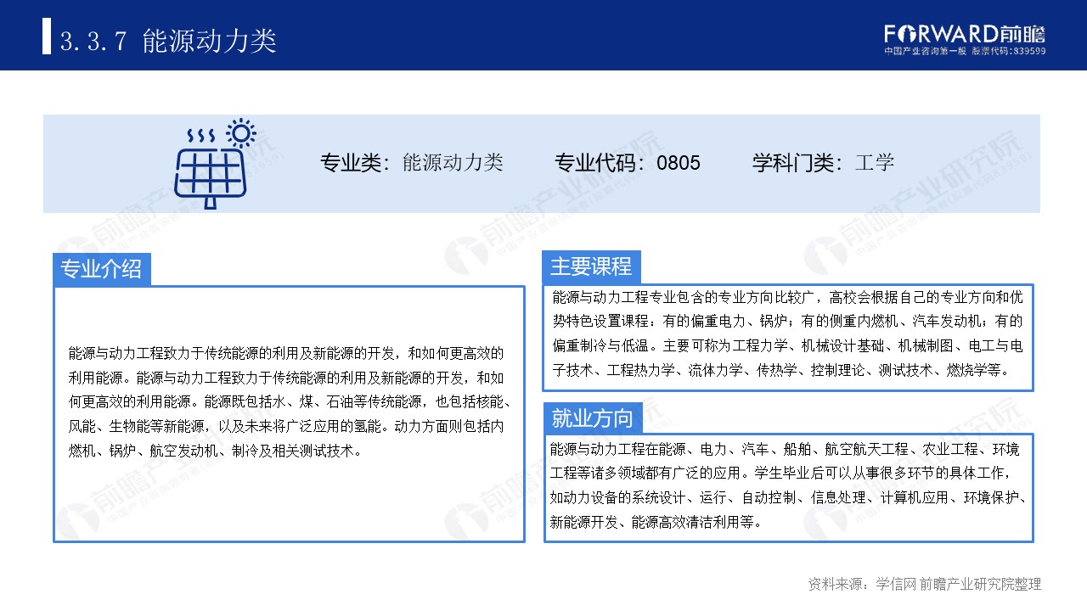Screen dimensions: 1087x611
Task: Open the 专业介绍 section header
Action: pos(103,268)
